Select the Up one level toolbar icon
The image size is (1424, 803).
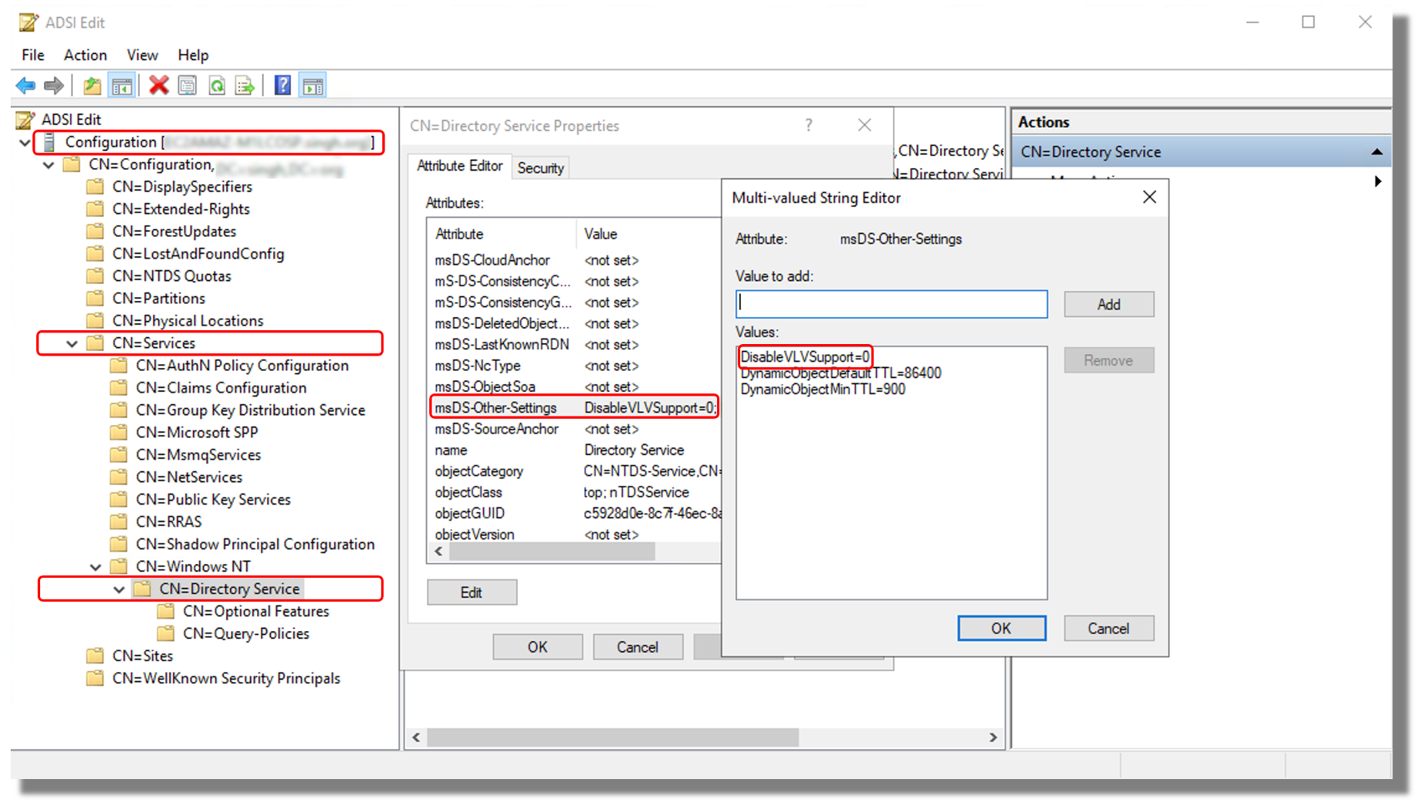91,85
